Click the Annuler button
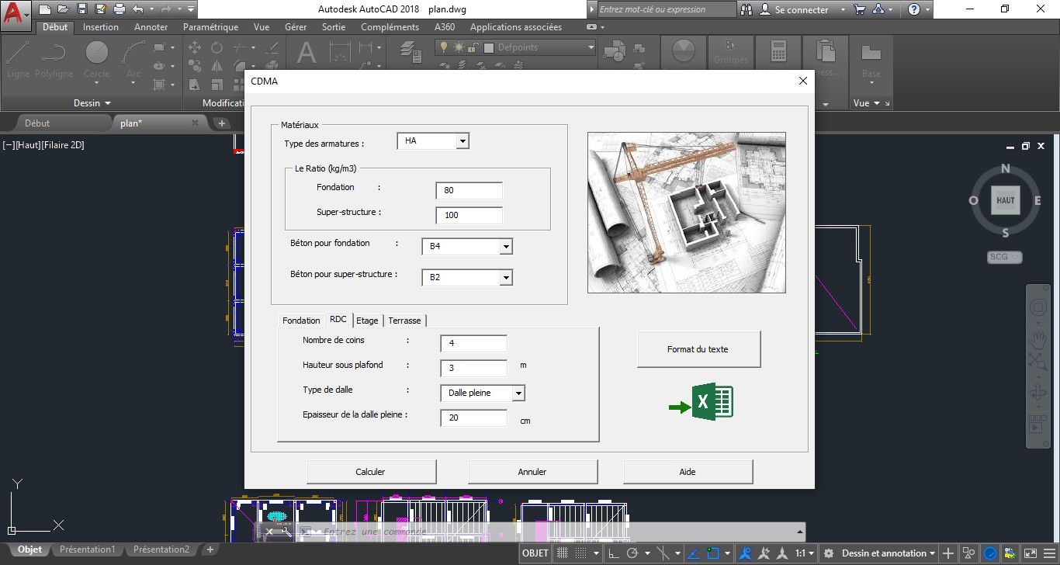This screenshot has width=1060, height=565. click(x=532, y=472)
